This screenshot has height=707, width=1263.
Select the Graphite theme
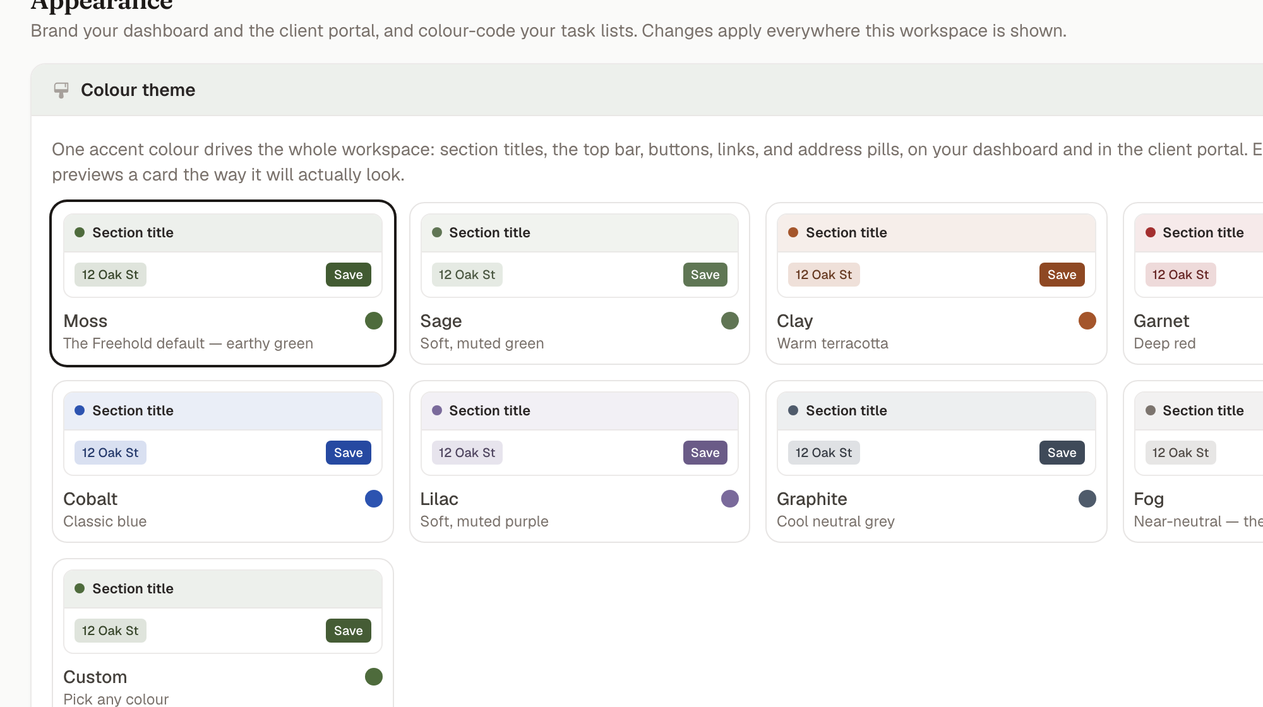(x=937, y=461)
